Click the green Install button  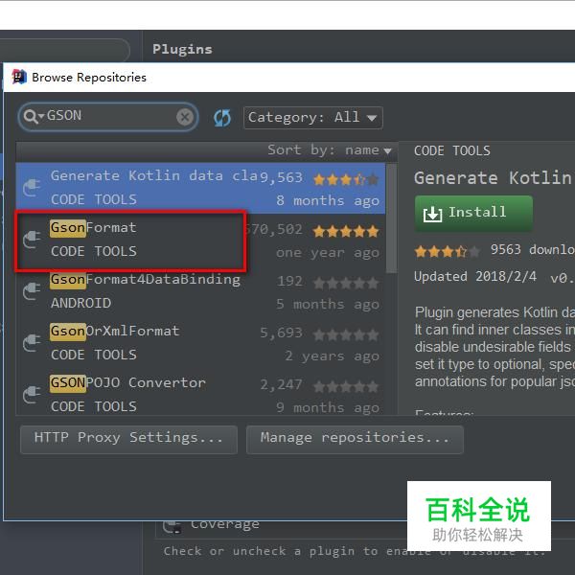pyautogui.click(x=473, y=213)
